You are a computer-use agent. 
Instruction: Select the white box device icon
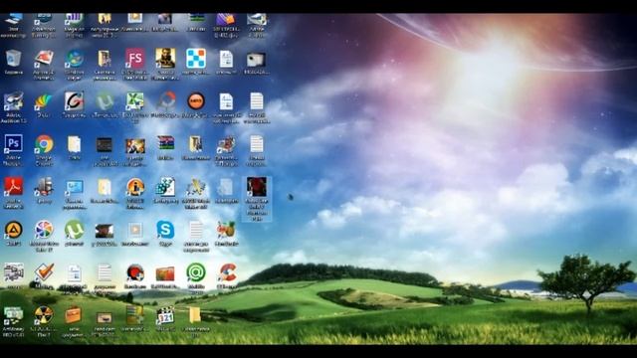tap(256, 60)
